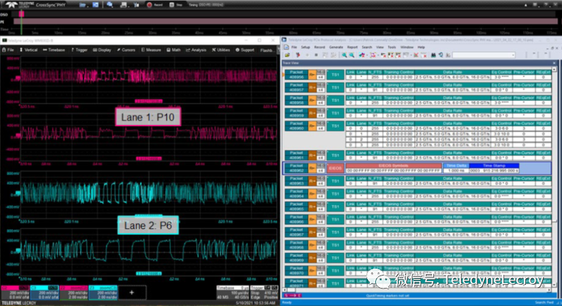
Task: Open the Timebase menu
Action: 55,50
